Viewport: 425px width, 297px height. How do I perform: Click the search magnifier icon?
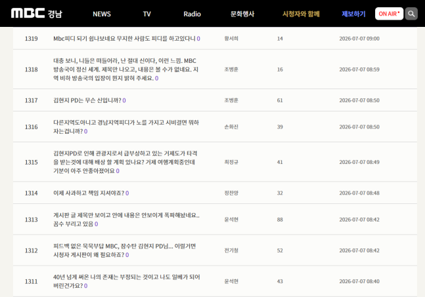pos(411,14)
